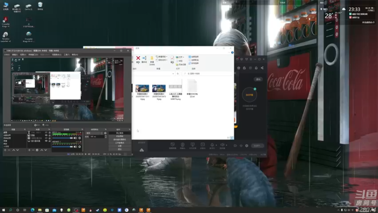Add a source with the plus icon in OBS
The image size is (378, 213).
29,150
